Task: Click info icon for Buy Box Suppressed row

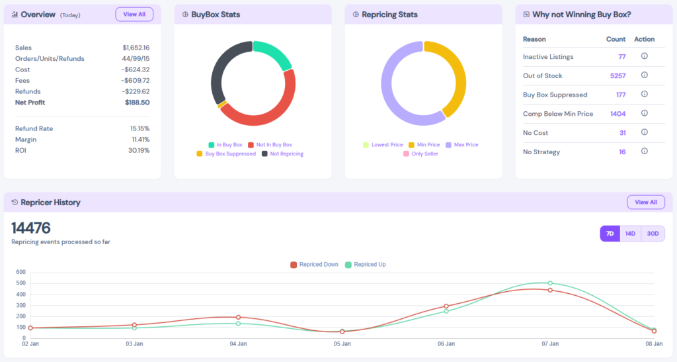Action: click(x=644, y=95)
